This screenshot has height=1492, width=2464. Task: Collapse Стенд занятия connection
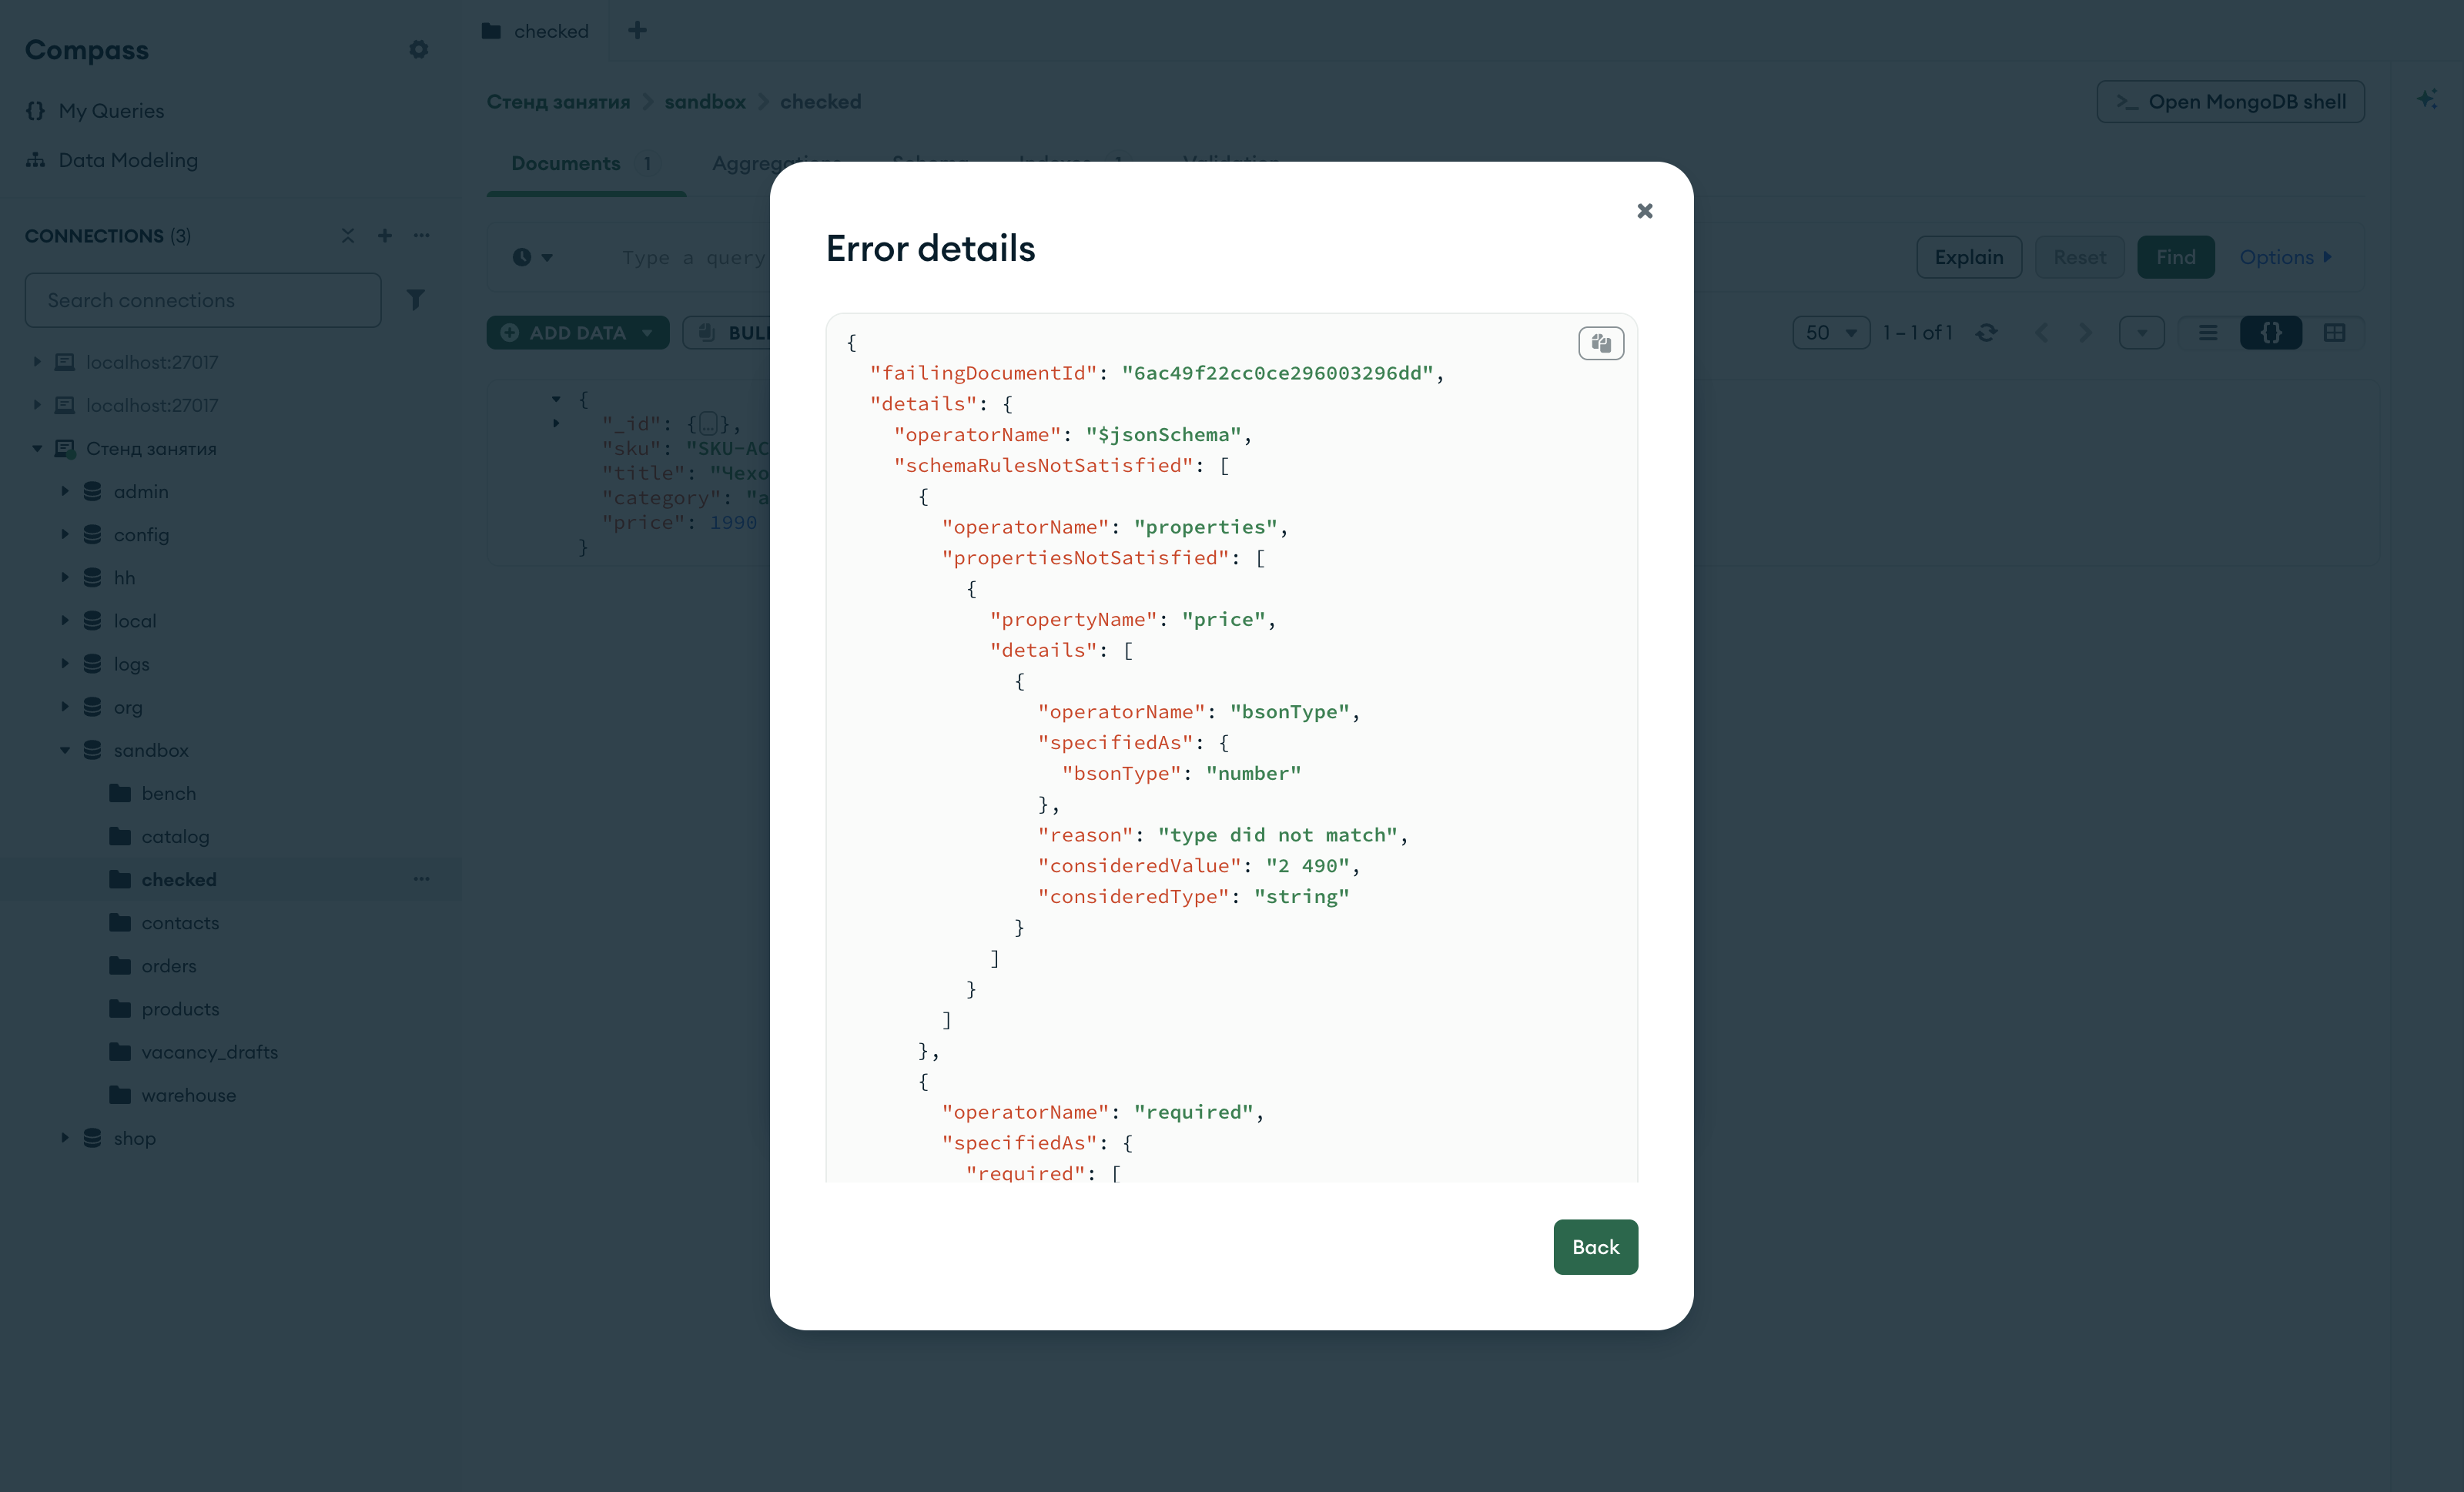click(37, 448)
